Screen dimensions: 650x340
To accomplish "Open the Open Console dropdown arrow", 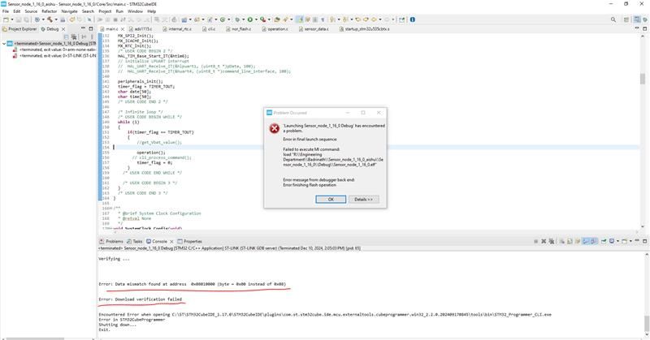I will pos(630,241).
